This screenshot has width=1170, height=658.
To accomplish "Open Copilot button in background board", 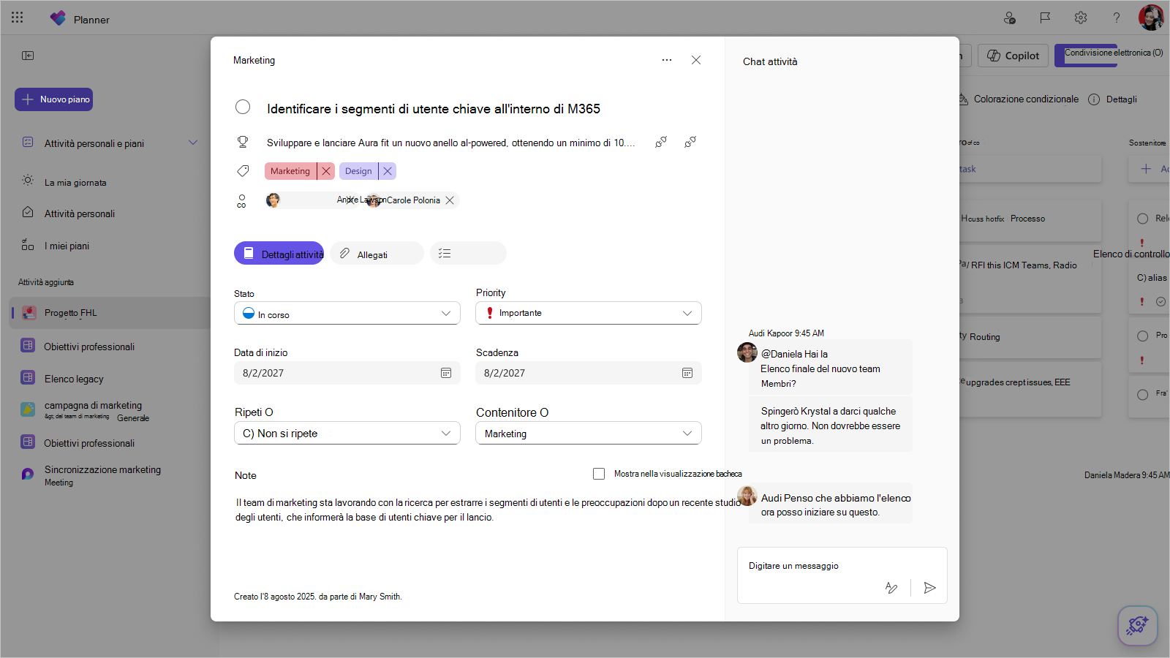I will (1014, 56).
